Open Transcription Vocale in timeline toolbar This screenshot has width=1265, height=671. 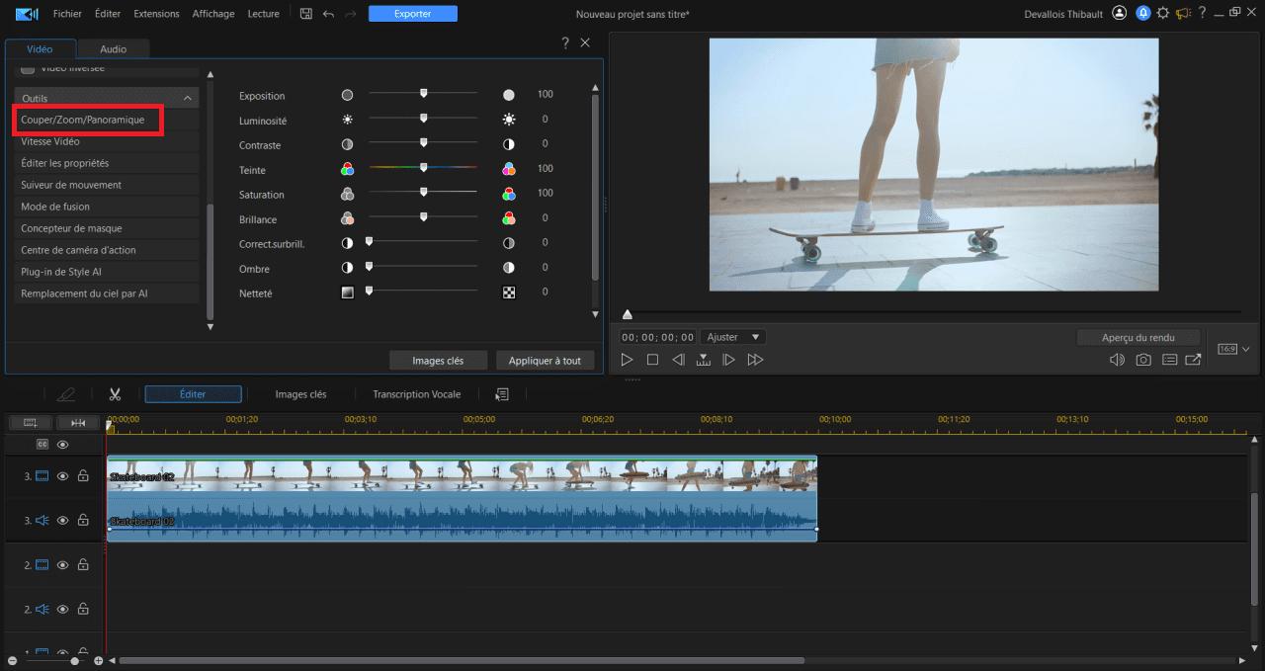[x=416, y=394]
